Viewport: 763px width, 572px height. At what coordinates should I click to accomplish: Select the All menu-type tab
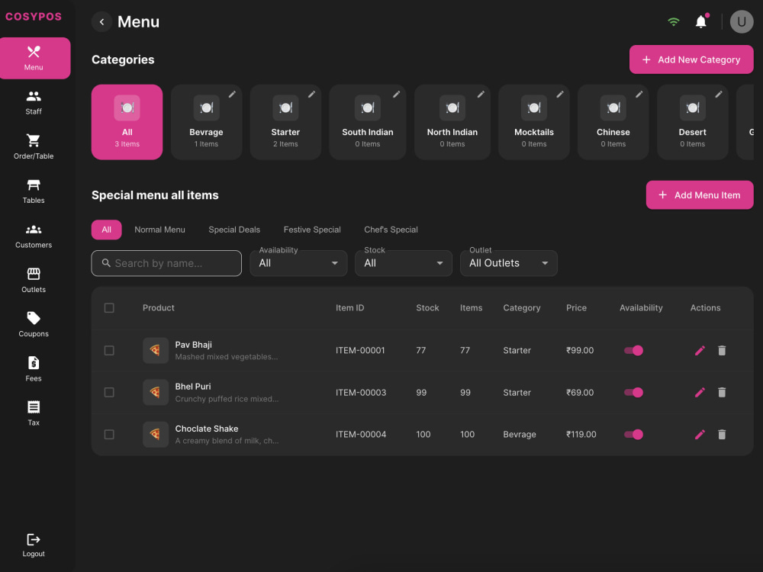pos(106,230)
